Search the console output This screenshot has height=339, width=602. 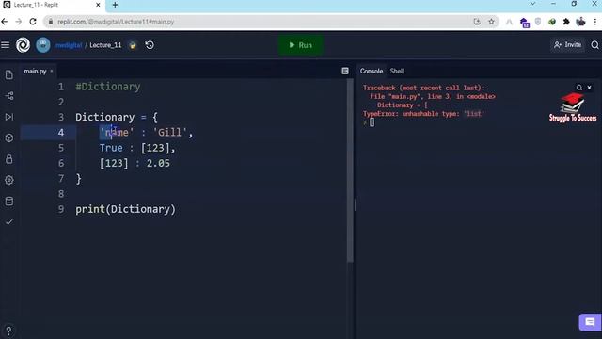click(x=579, y=88)
